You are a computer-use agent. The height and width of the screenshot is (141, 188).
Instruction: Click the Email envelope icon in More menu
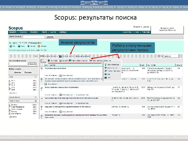click(105, 74)
